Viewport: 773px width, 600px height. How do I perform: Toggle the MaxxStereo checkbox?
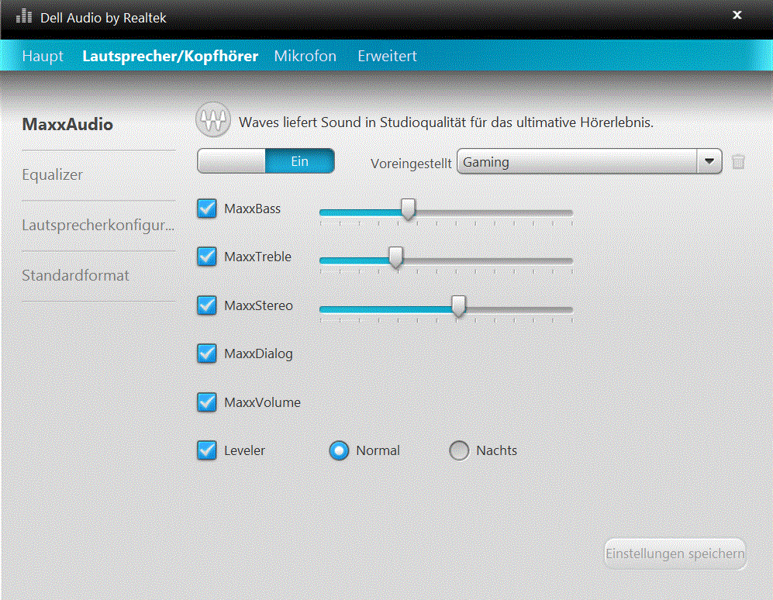coord(206,305)
